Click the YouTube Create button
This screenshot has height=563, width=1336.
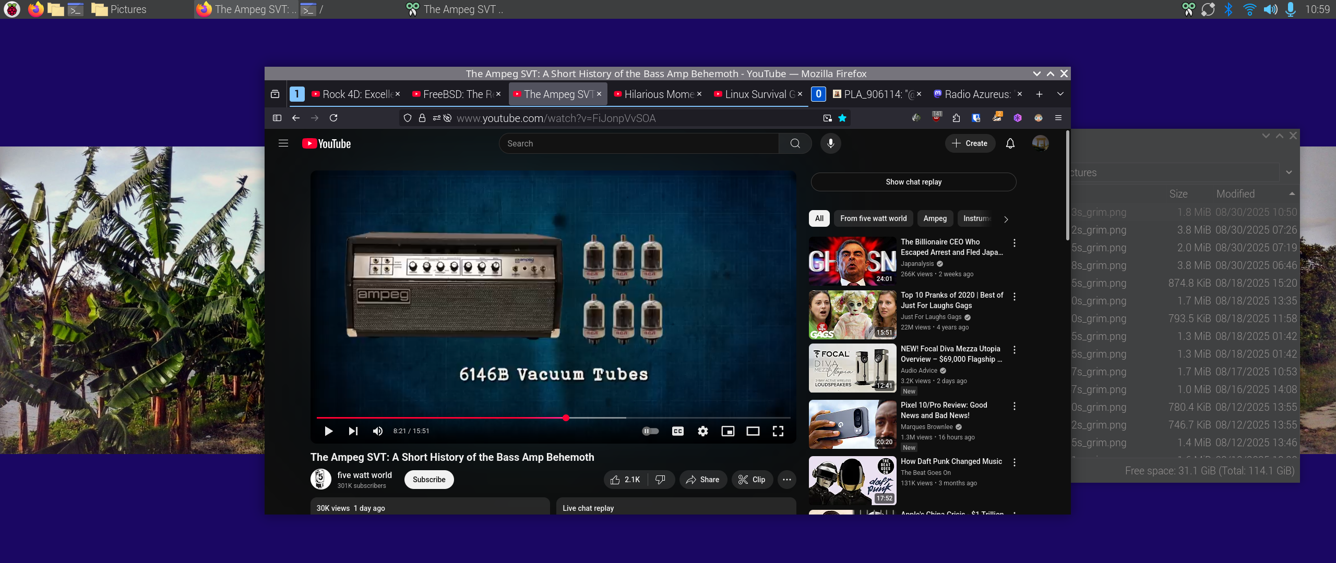click(x=970, y=143)
